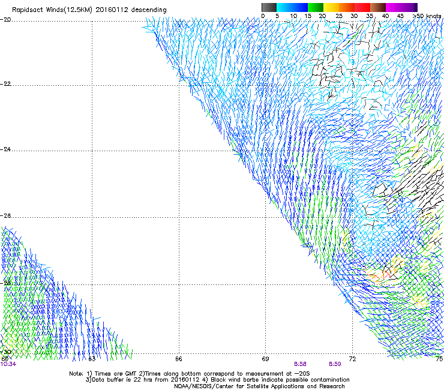Click the 'Note: 1) Times are GMT' line
Viewport: 444px width, 390px height.
coord(190,374)
